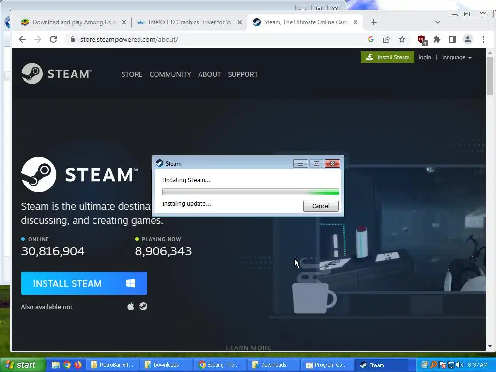Click the Updating Steam progress bar
Screen dimensions: 496x372
(250, 192)
